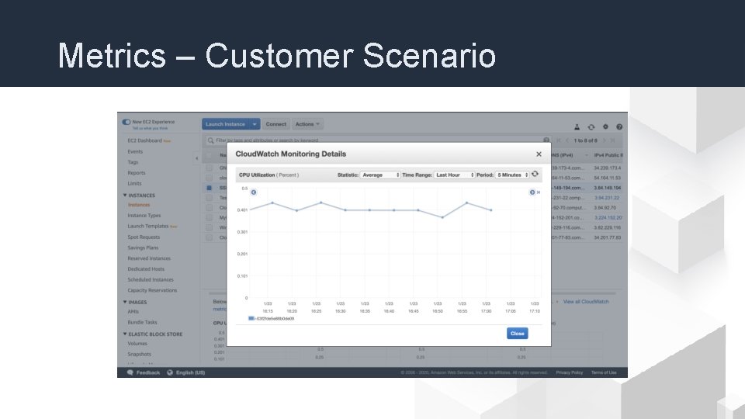Click the Privacy Policy footer link
The height and width of the screenshot is (419, 745).
point(569,372)
